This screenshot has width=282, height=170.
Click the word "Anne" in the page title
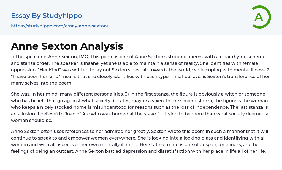pos(25,46)
